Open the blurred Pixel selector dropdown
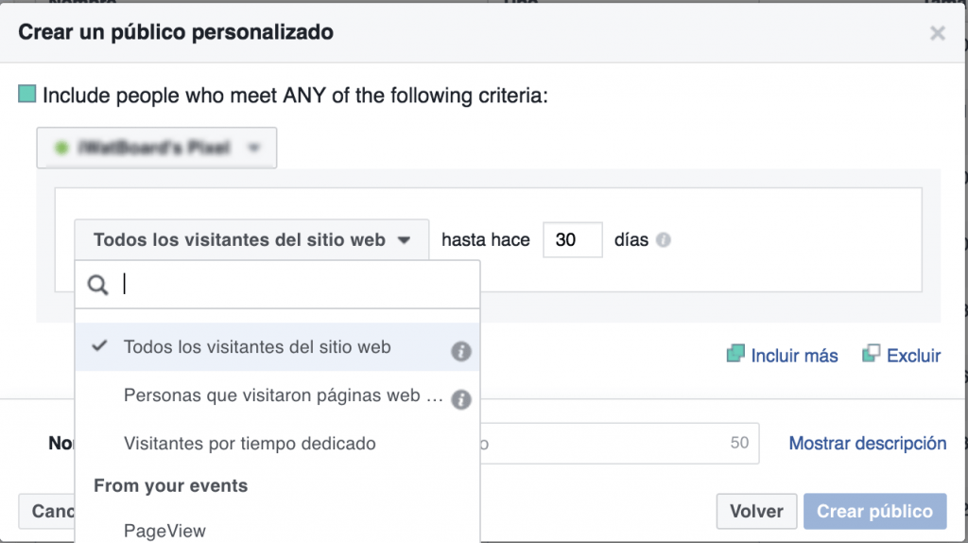The image size is (968, 543). pos(157,148)
